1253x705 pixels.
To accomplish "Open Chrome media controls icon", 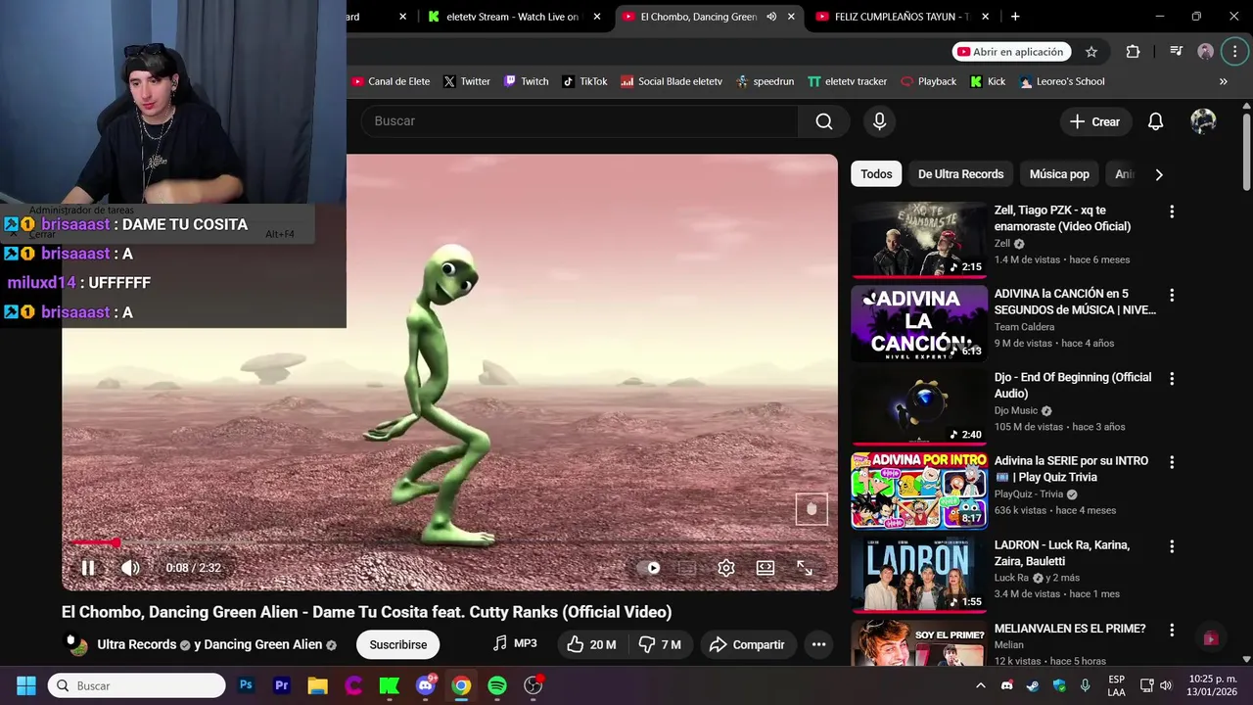I will click(x=1176, y=52).
